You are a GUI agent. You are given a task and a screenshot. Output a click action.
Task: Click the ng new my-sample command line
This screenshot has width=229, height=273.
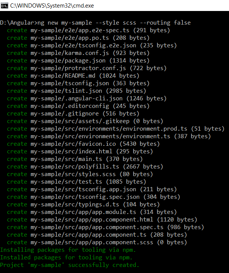coord(95,23)
